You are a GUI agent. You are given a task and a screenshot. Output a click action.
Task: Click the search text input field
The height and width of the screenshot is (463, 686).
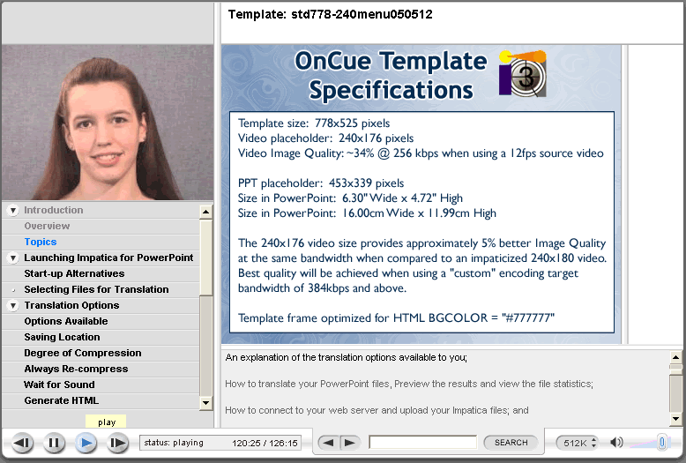(x=422, y=442)
